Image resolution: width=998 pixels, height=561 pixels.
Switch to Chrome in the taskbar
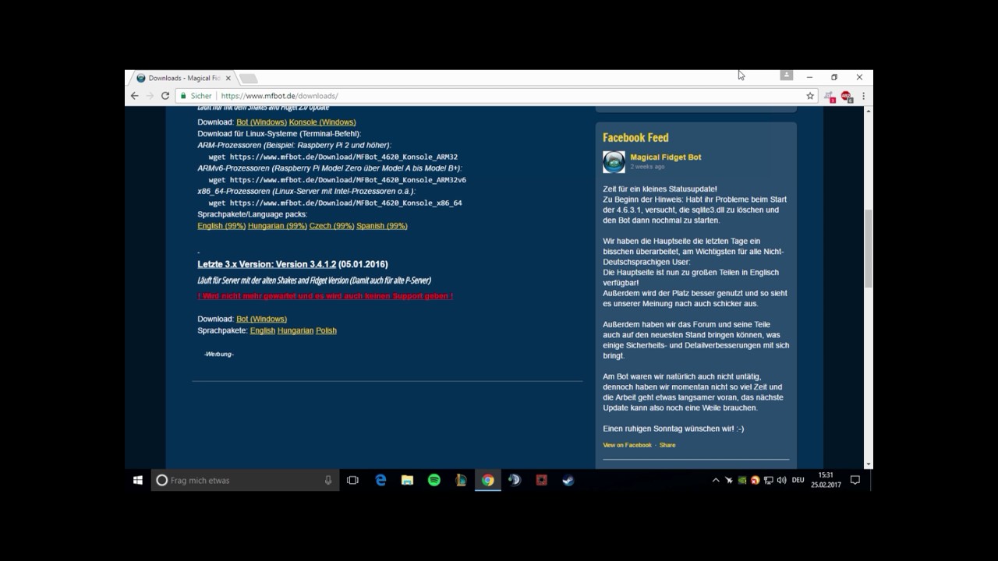[x=487, y=480]
